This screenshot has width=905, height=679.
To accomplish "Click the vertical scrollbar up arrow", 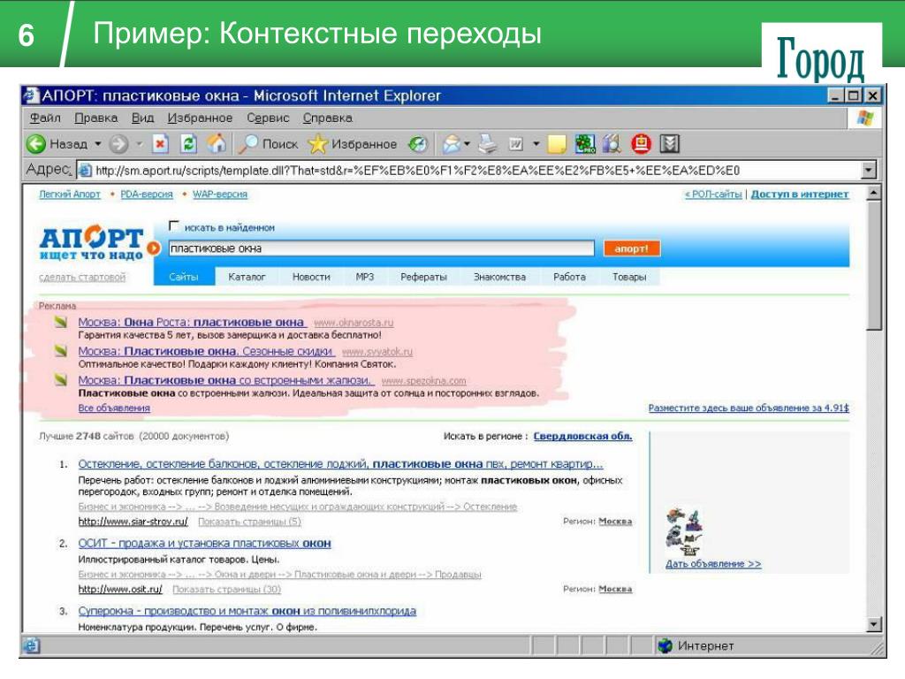I will pos(875,193).
